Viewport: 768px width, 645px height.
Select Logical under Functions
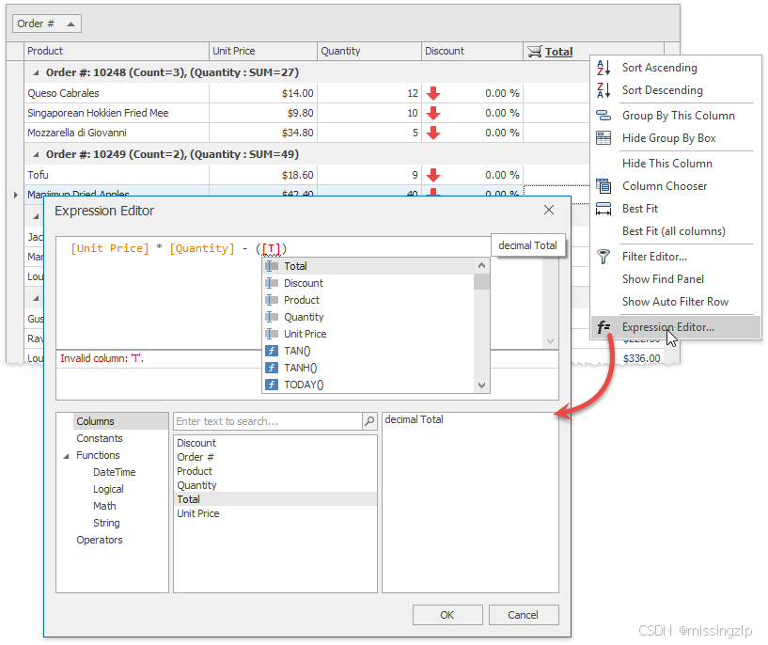point(108,489)
